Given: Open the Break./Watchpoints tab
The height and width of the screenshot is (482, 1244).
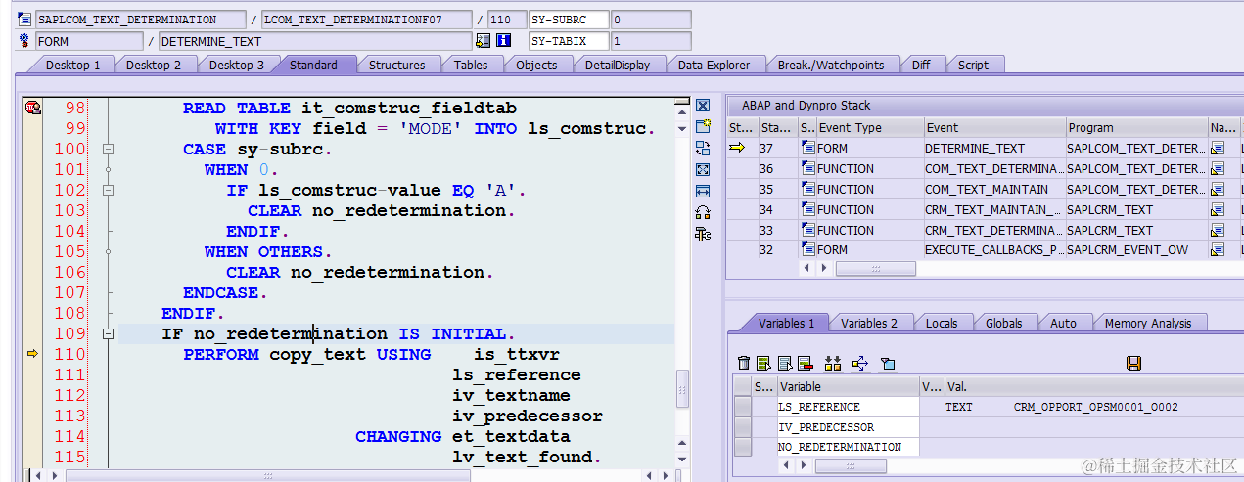Looking at the screenshot, I should coord(831,66).
